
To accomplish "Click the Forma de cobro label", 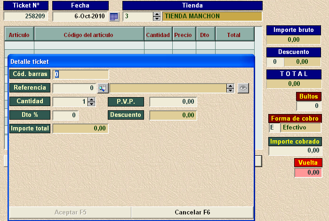I will coord(295,119).
